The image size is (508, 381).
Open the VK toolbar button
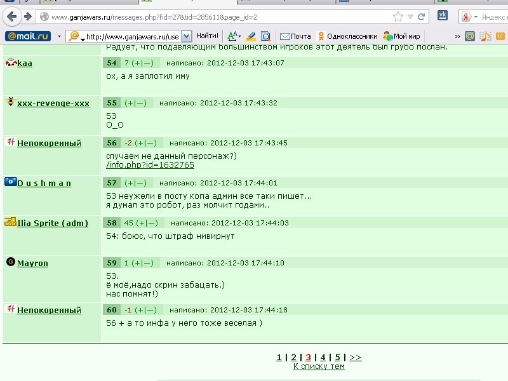[x=443, y=15]
